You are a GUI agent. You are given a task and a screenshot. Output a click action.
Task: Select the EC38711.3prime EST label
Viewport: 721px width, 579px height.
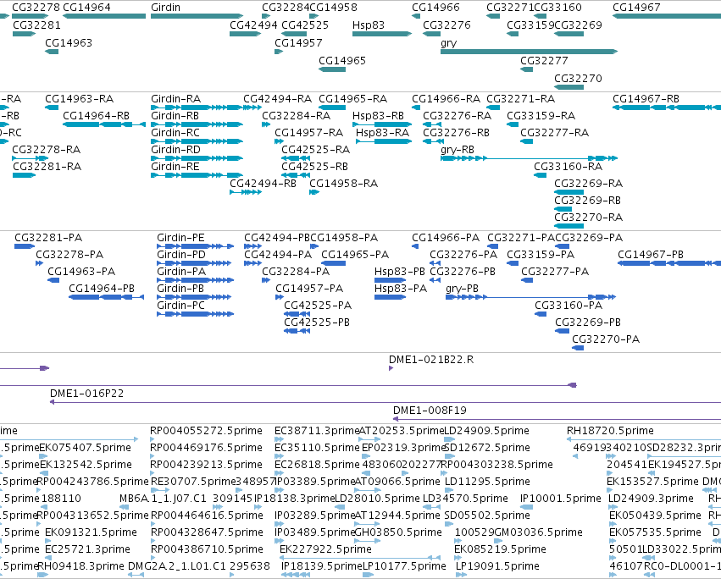click(x=317, y=431)
